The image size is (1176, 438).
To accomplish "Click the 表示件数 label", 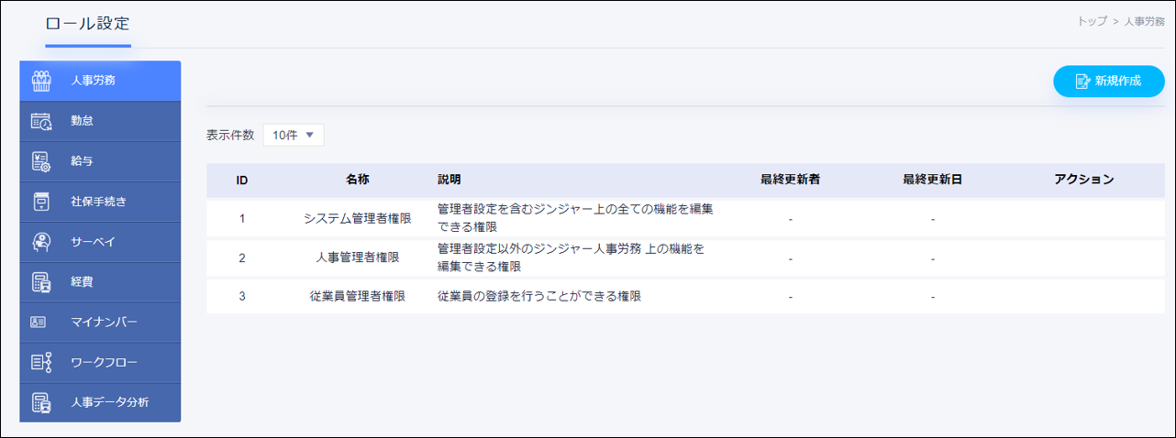I will coord(230,135).
